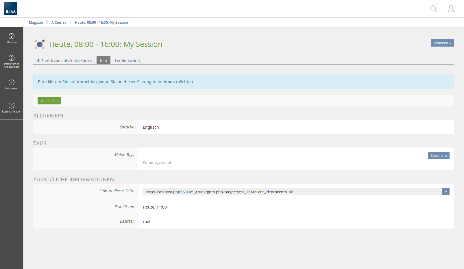
Task: Open A Course breadcrumb link
Action: coord(59,23)
